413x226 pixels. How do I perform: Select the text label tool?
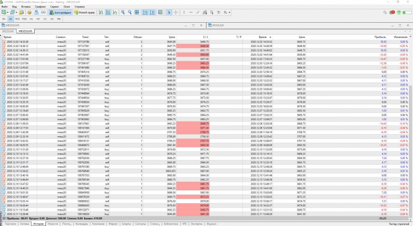point(218,12)
